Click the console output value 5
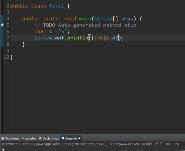Image resolution: width=185 pixels, height=151 pixels. 3,149
